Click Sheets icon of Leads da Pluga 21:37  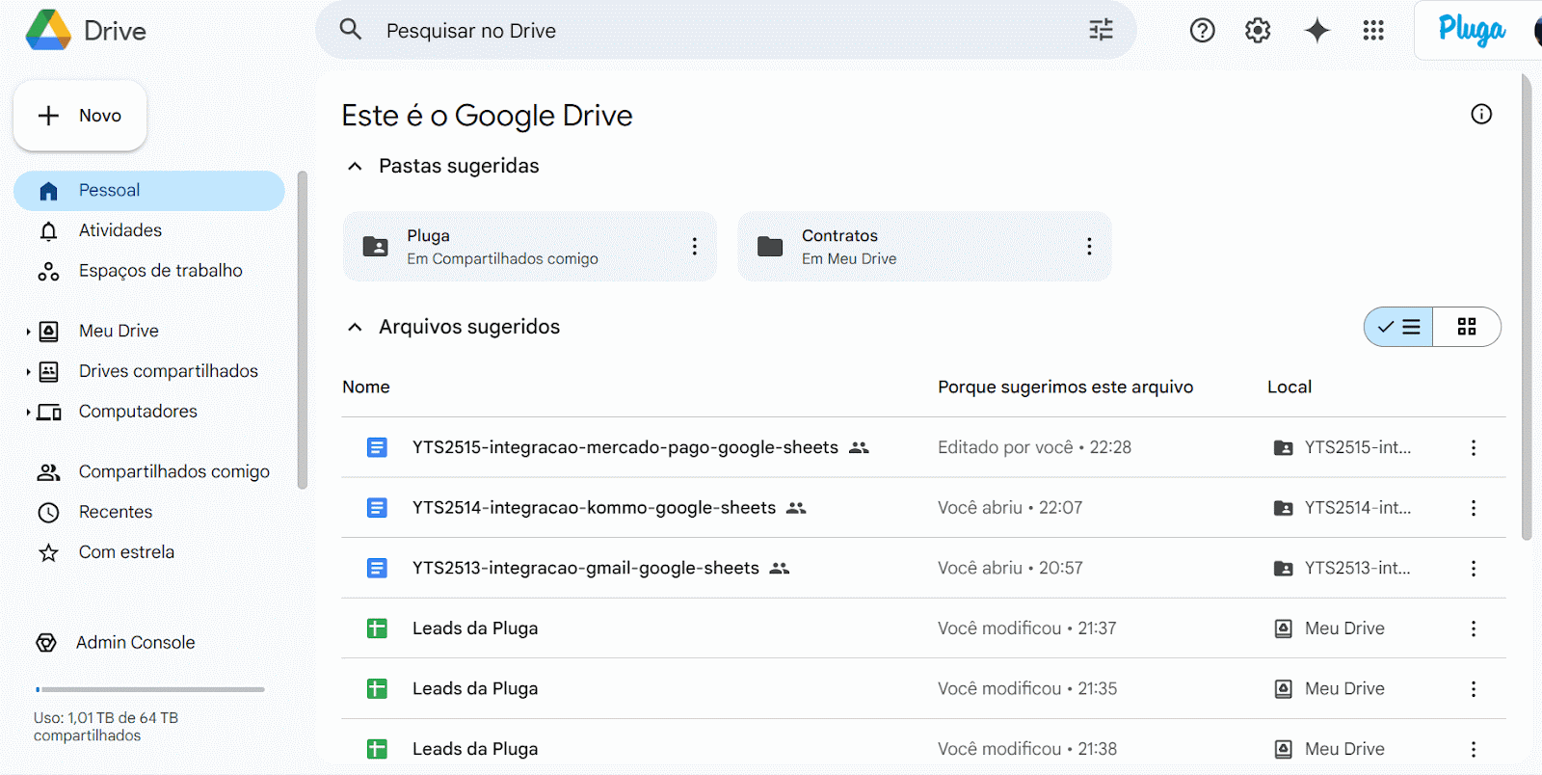point(377,628)
